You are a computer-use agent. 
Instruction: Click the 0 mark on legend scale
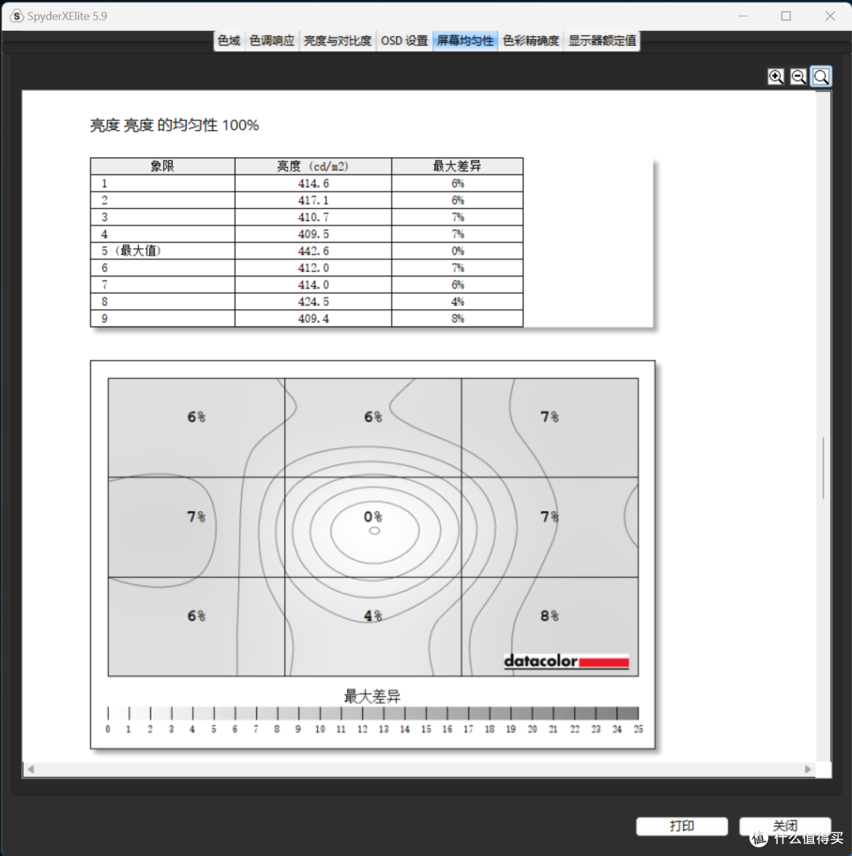click(108, 729)
